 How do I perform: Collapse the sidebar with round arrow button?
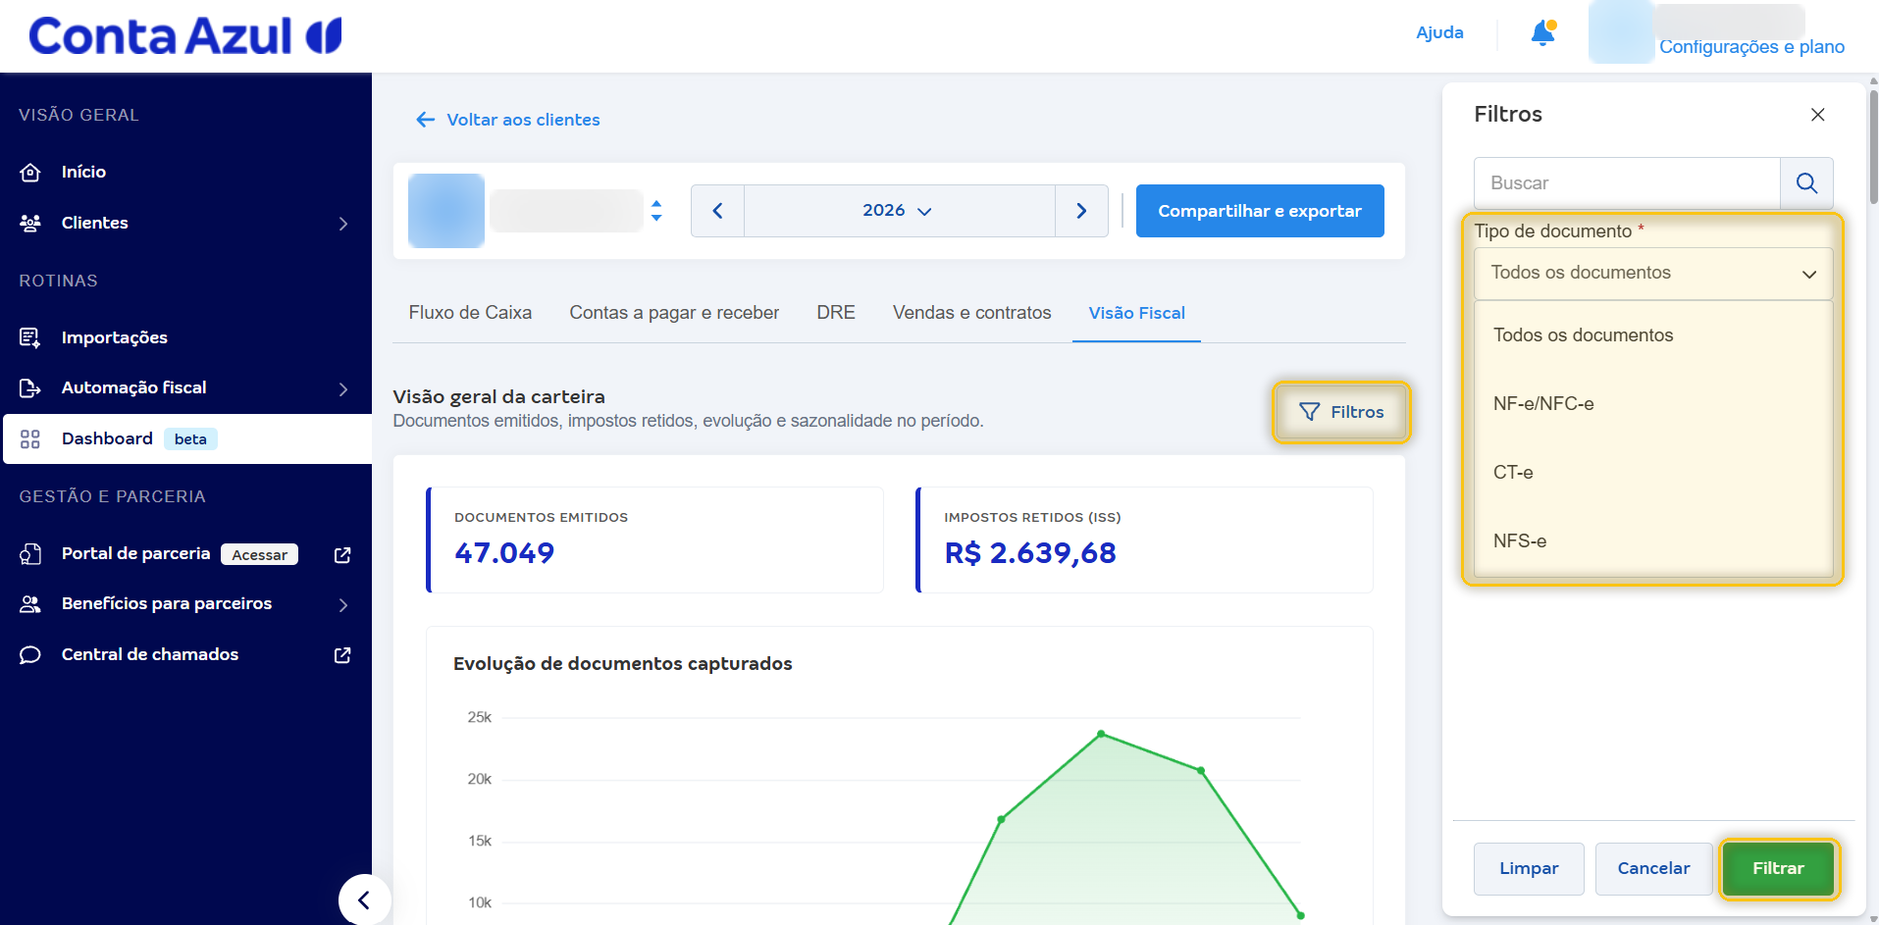pos(364,899)
